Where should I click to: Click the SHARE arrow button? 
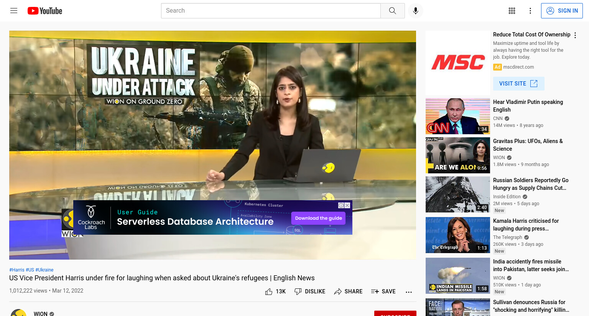tap(348, 291)
